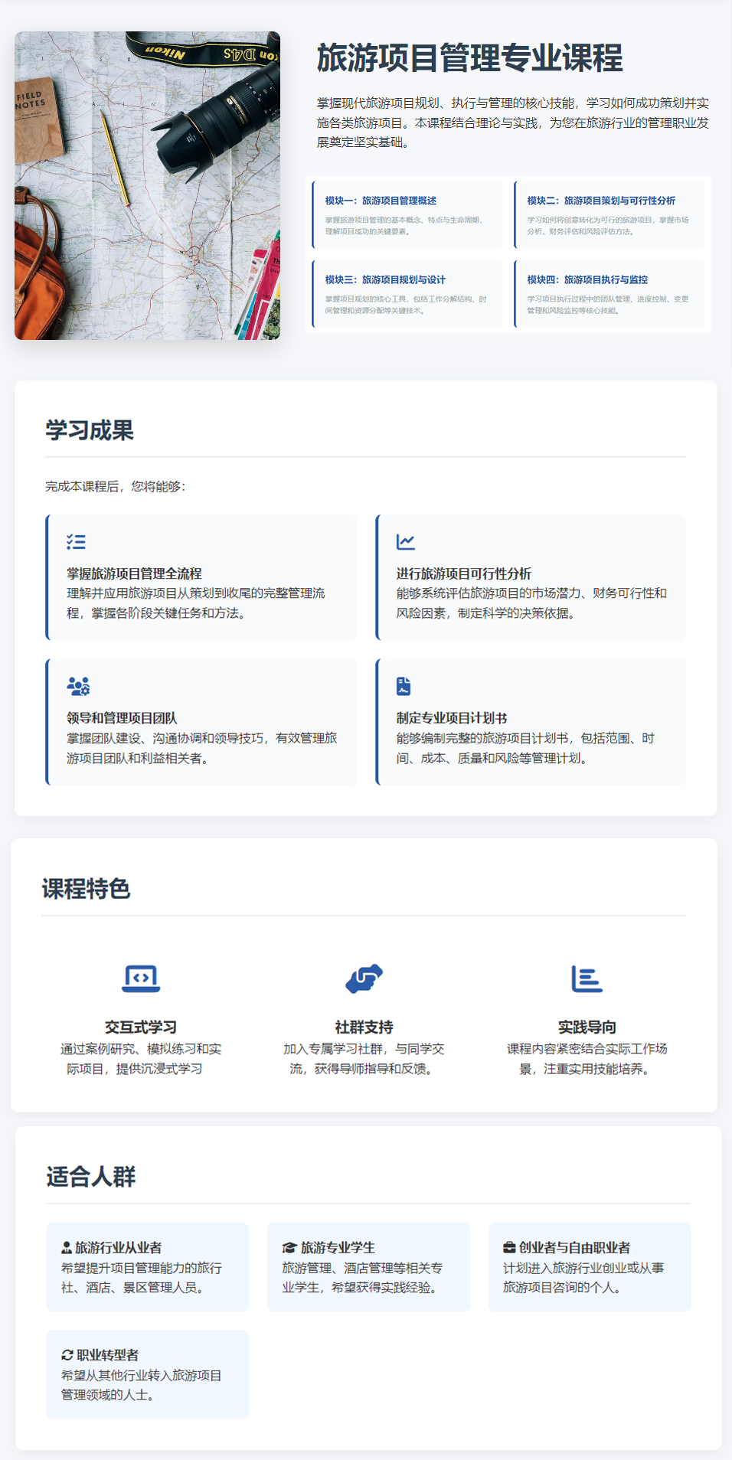Click the handshake icon above 社群支持
This screenshot has width=732, height=1460.
point(364,978)
